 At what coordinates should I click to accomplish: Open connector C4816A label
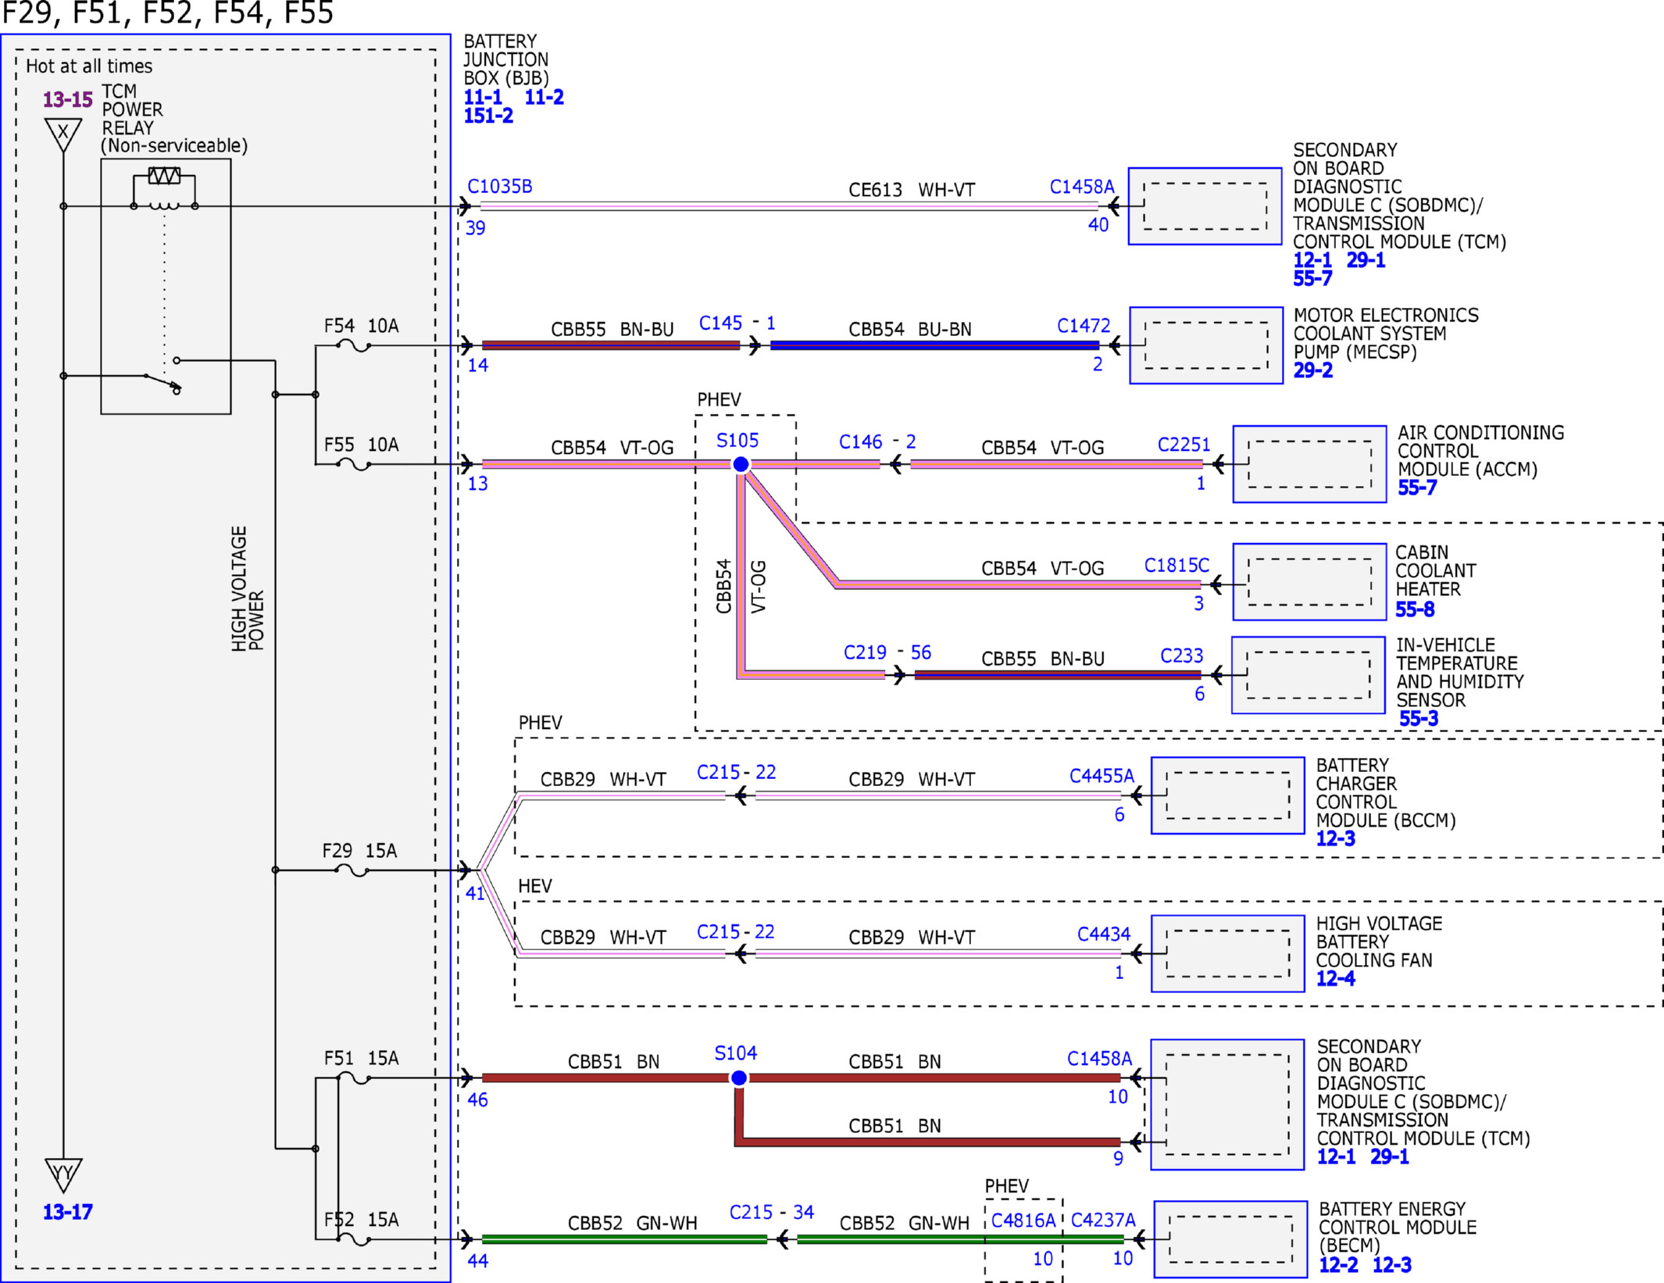click(1023, 1220)
